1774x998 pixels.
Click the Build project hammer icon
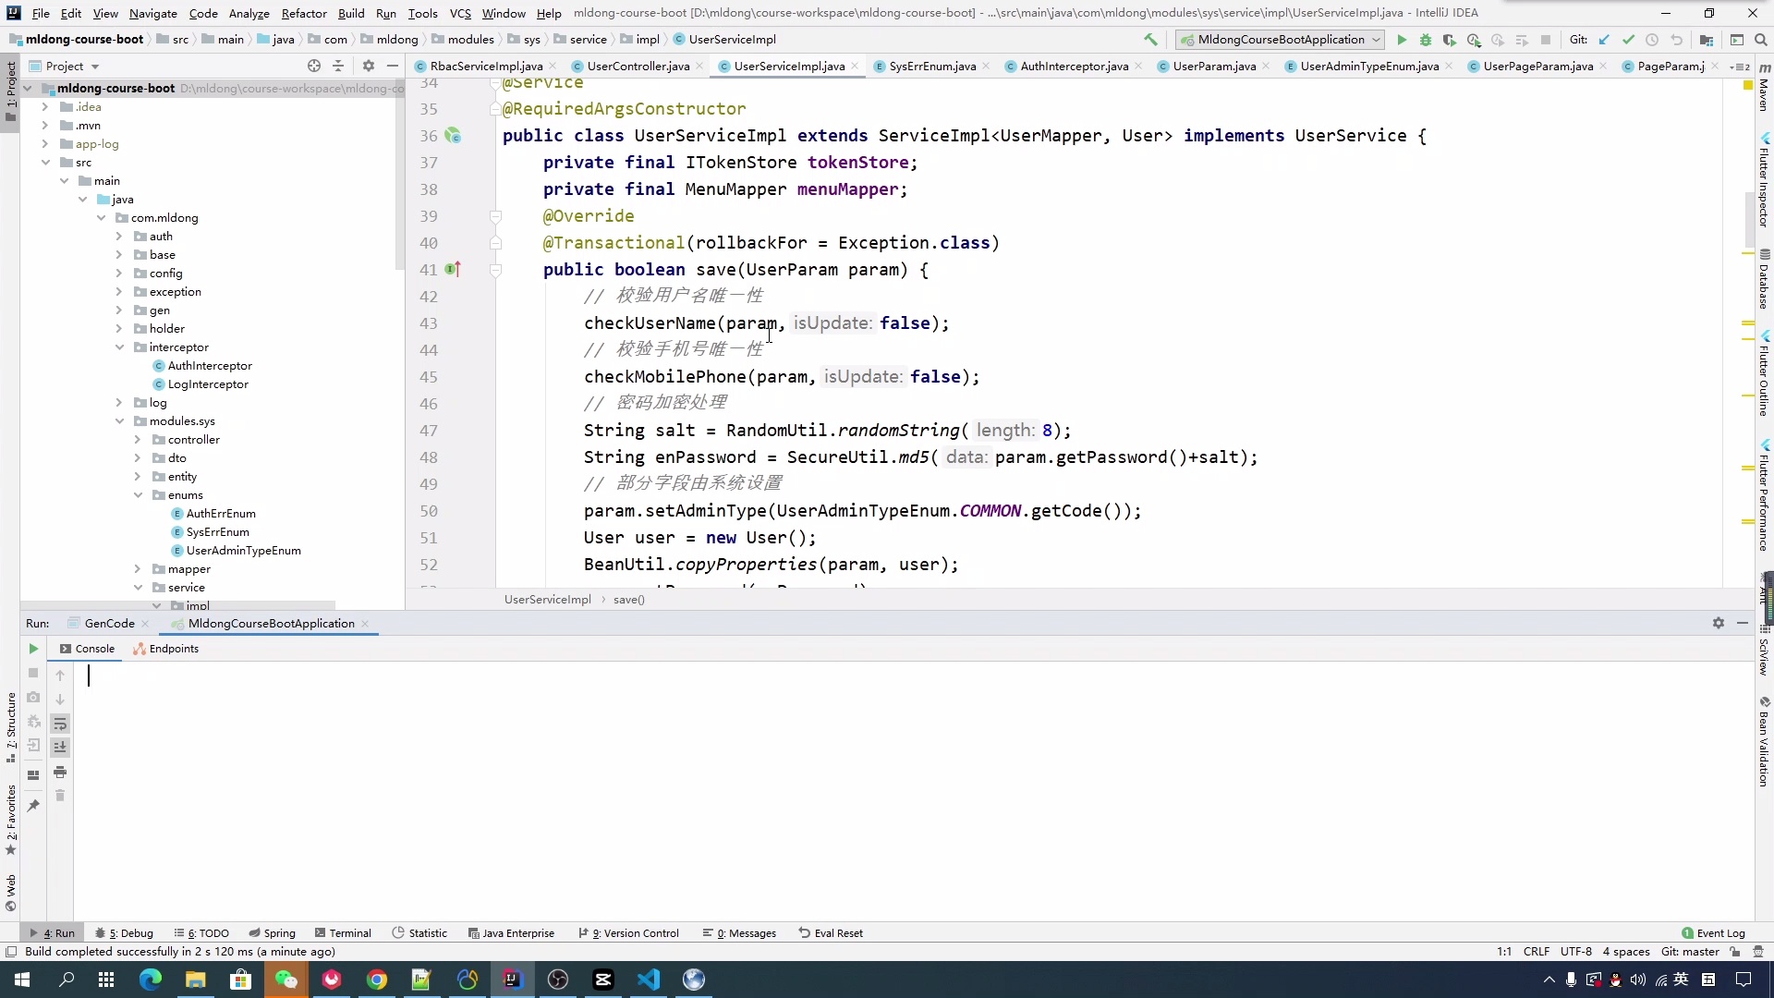(x=1150, y=40)
